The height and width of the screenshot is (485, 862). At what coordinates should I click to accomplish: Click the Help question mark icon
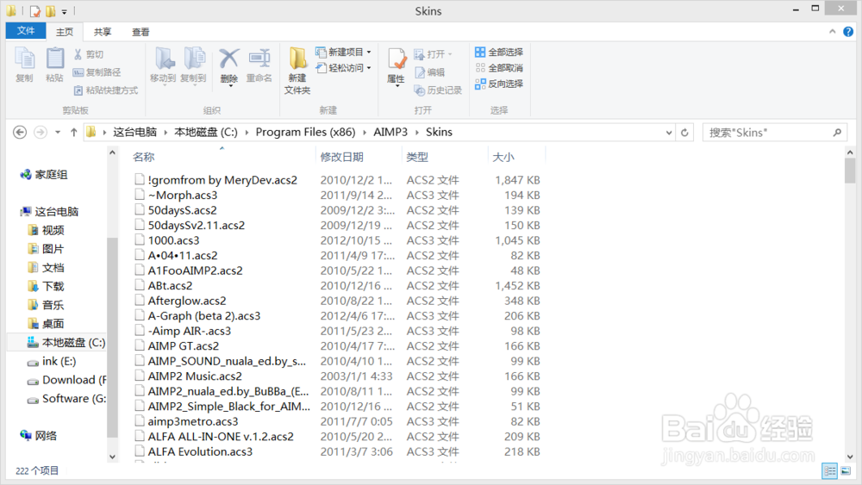click(848, 32)
